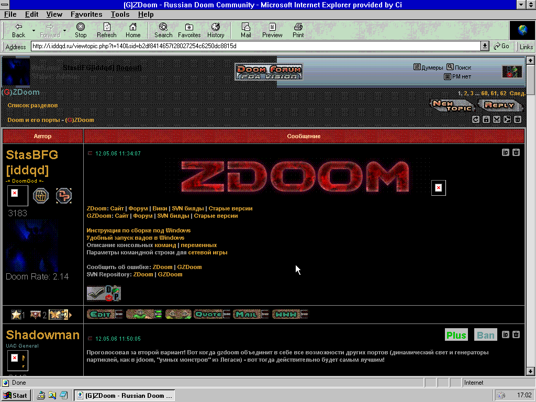
Task: Click the vertical scrollbar down arrow
Action: 531,371
